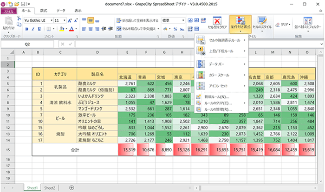Open the font size 11 dropdown
Screen dimensions: 325x192
[x=64, y=20]
